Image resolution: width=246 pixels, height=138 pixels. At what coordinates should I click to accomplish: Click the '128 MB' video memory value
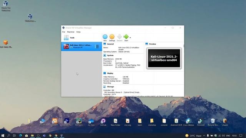(125, 77)
